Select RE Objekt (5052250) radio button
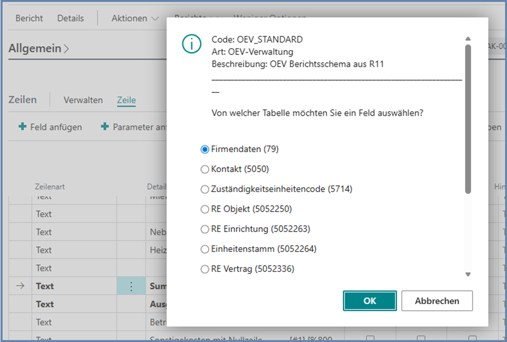 (204, 210)
